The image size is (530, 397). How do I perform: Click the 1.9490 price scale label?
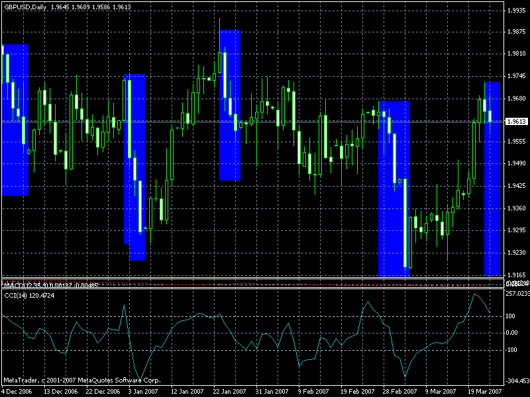point(517,163)
